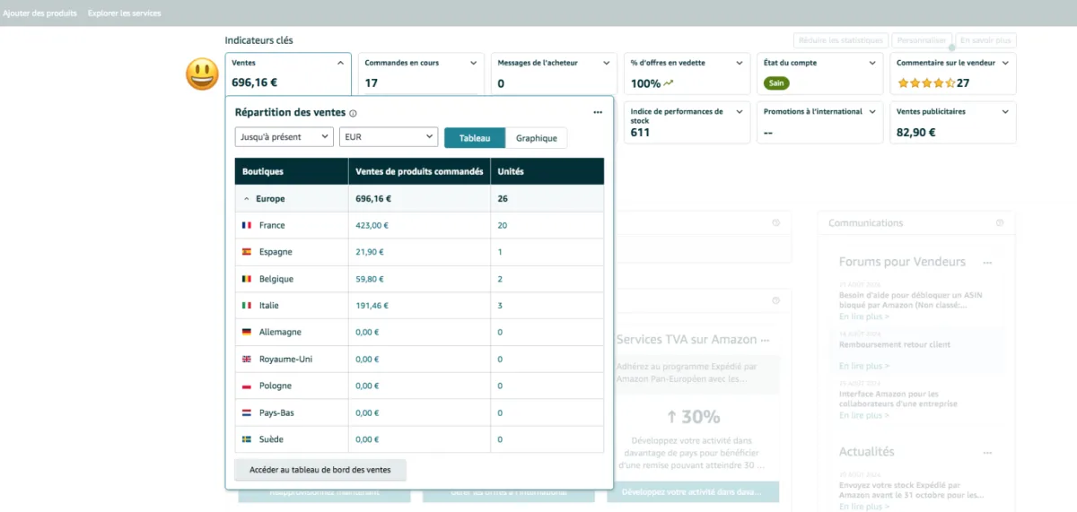Click info icon next to Répartition des ventes
The width and height of the screenshot is (1077, 512).
tap(353, 114)
